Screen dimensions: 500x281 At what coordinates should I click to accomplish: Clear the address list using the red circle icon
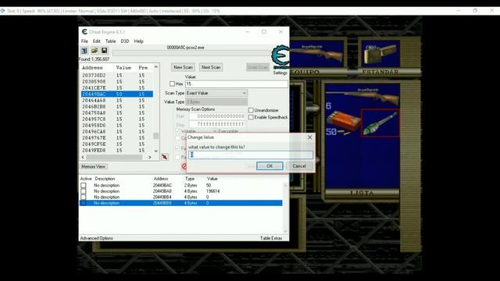184,166
